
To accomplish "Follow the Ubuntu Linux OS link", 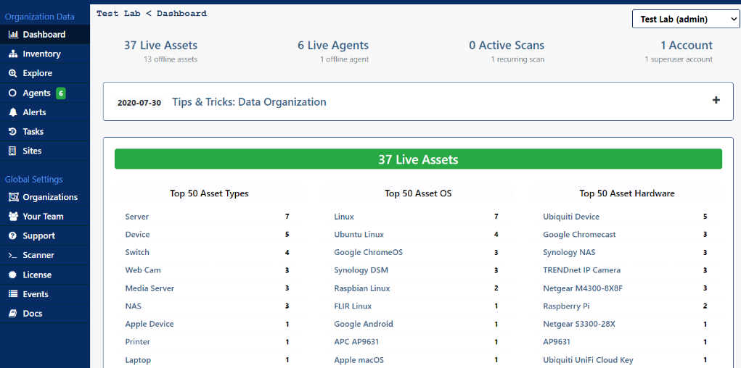I will 359,235.
